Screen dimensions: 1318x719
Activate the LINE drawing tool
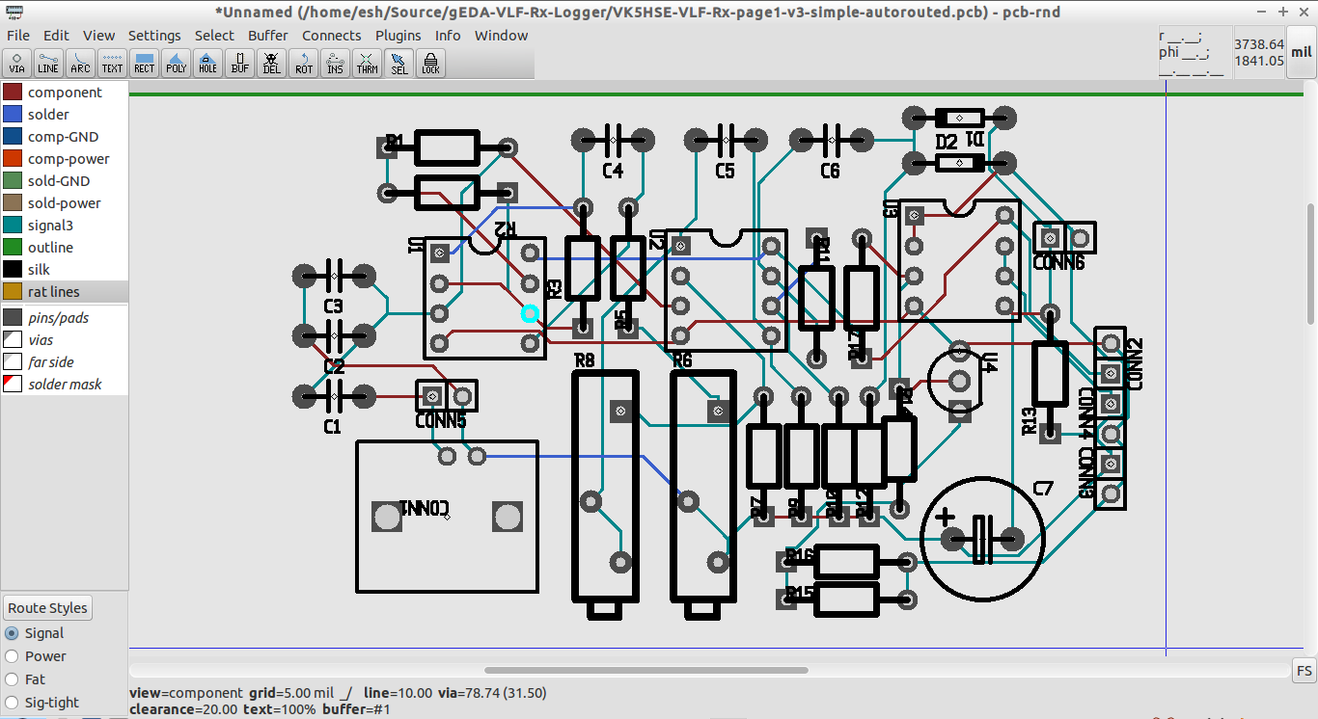[48, 63]
